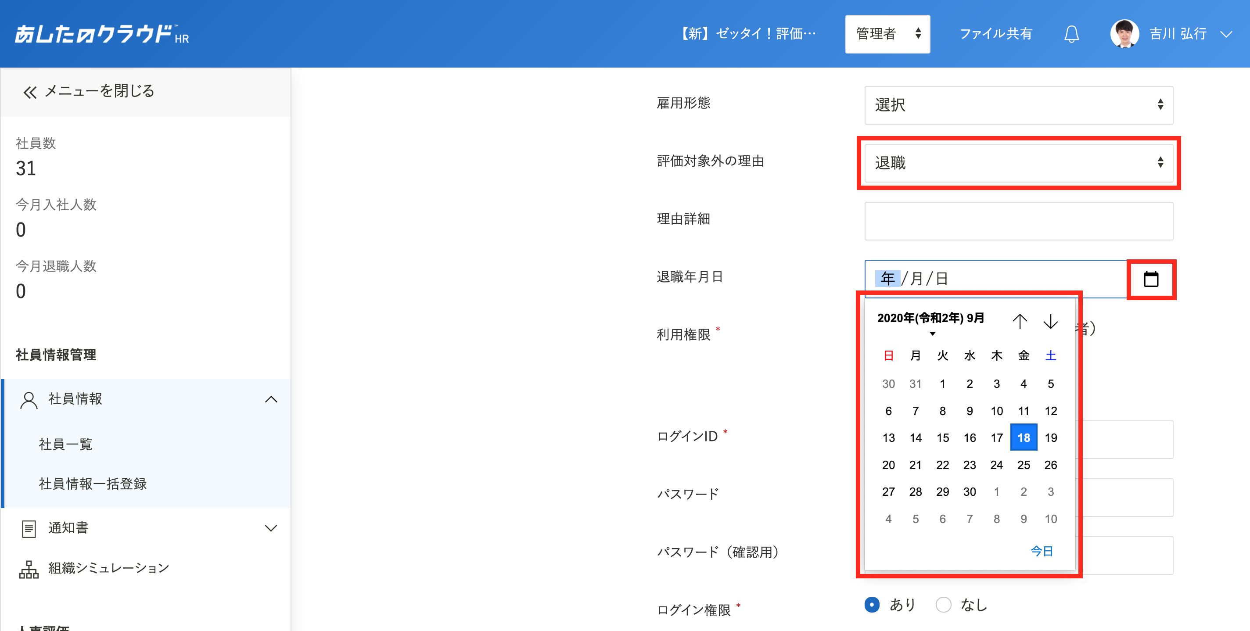Select the highlighted date 18 in the calendar
1250x631 pixels.
[1024, 437]
